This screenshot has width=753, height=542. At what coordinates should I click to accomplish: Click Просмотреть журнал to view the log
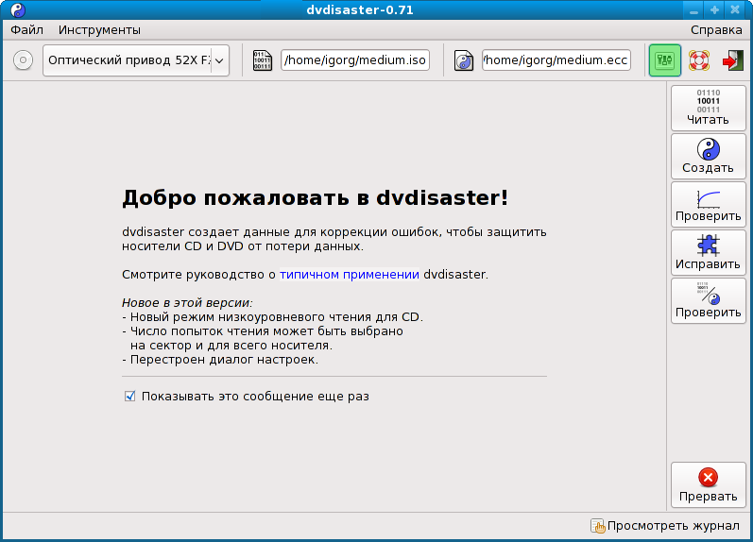point(665,526)
